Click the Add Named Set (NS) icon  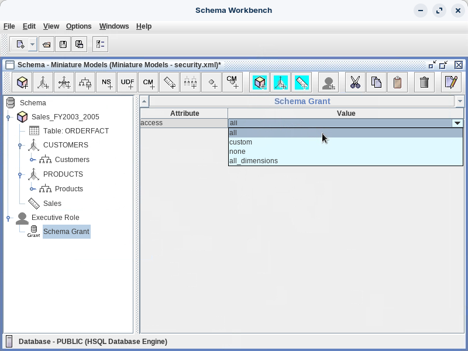pos(106,82)
